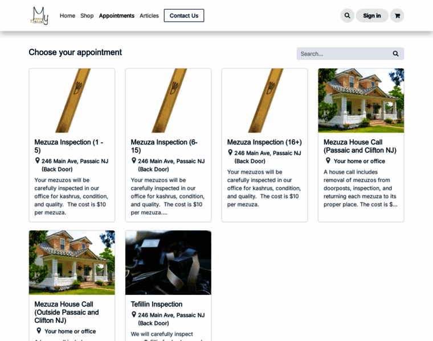Click the Sign in button

371,16
